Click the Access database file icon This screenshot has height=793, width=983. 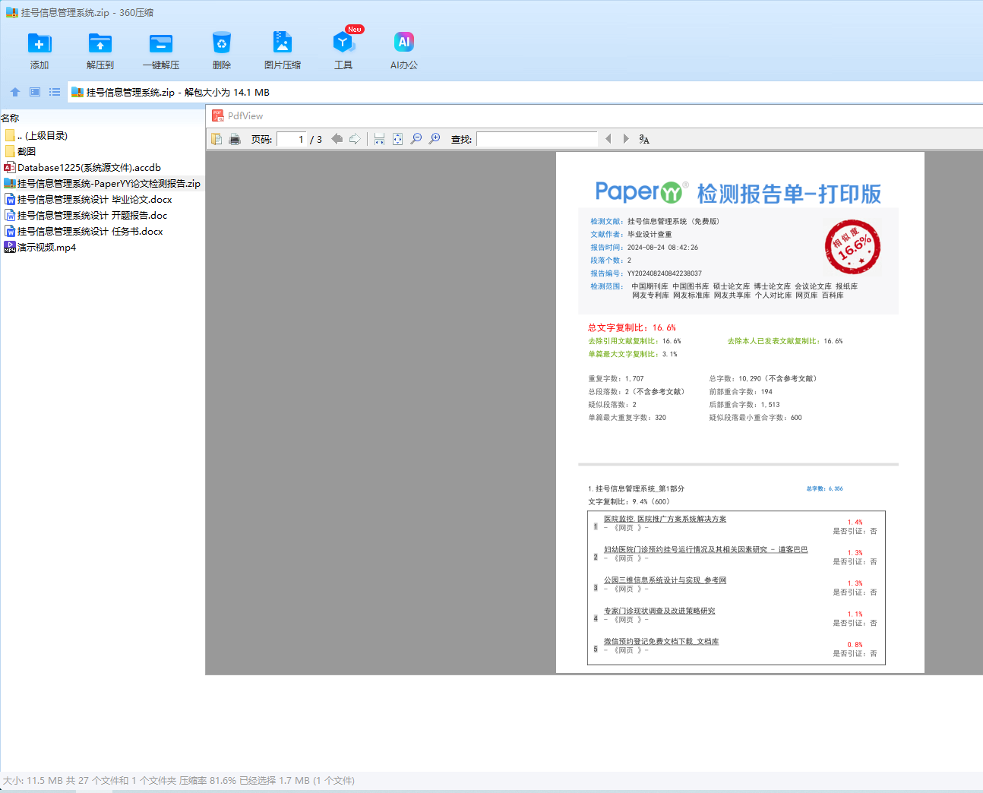[10, 167]
